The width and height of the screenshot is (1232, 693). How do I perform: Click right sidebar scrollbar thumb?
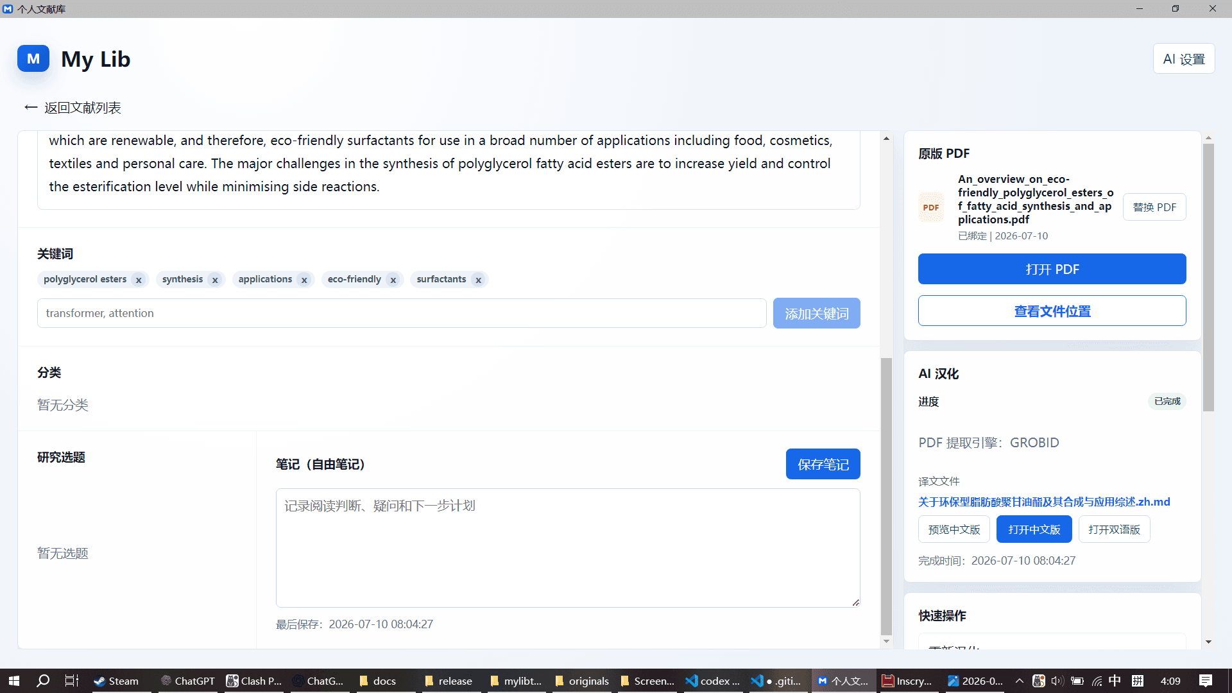[x=1208, y=277]
